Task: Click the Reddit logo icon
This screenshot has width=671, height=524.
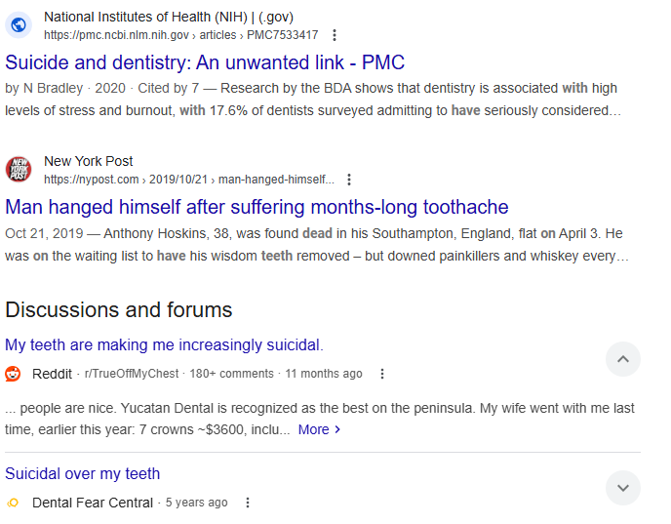Action: tap(13, 374)
